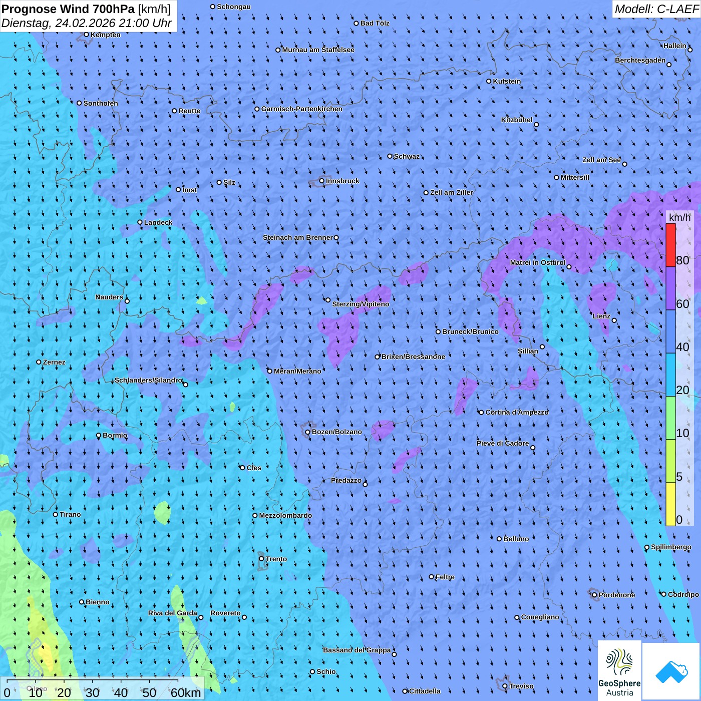Click the Treviso label

pos(521,686)
